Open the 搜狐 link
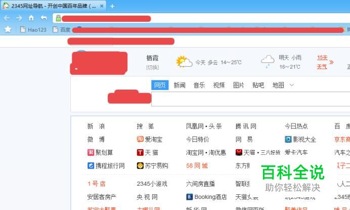 click(145, 126)
